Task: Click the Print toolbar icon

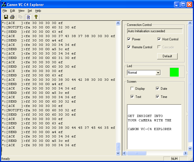Action: tap(12, 17)
